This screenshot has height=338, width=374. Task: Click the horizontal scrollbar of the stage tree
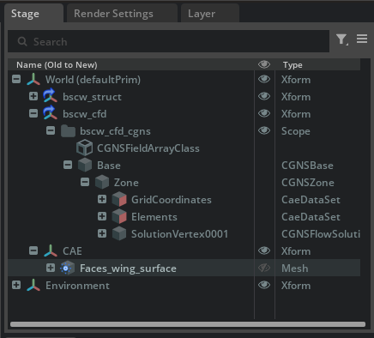coord(188,324)
